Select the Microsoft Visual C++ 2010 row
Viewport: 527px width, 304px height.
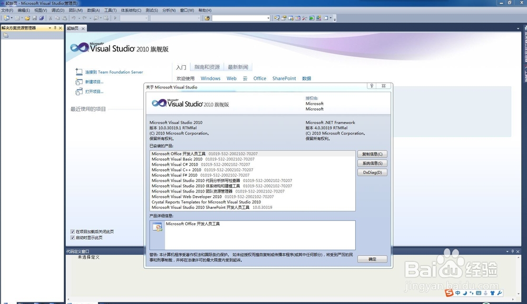tap(252, 170)
